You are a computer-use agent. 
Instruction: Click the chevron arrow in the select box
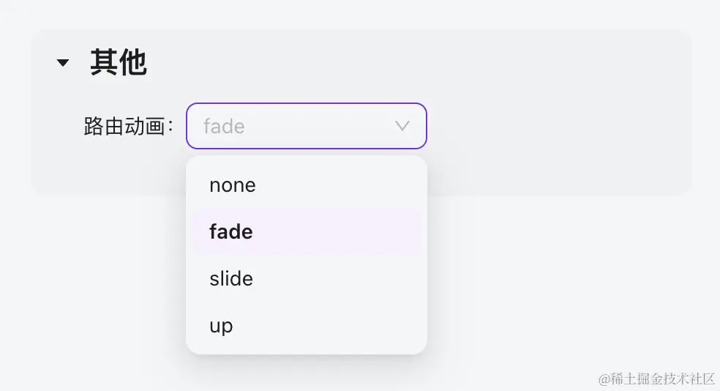[402, 126]
